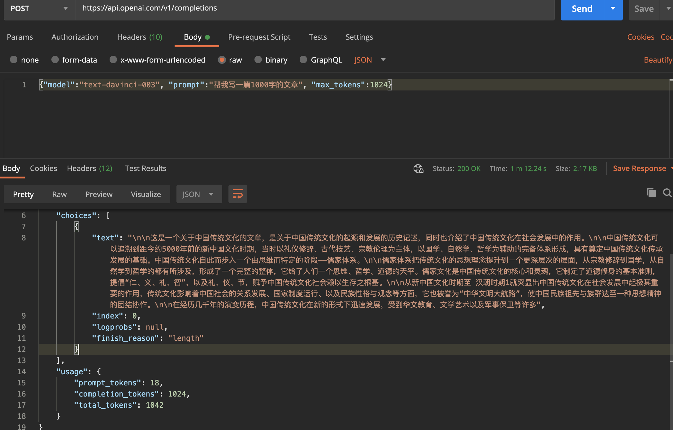Open the POST method dropdown
Screen dimensions: 673x430
point(65,8)
